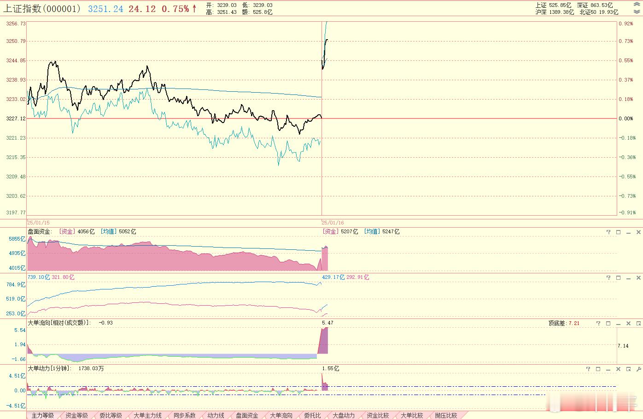Image resolution: width=643 pixels, height=419 pixels.
Task: Close the 盘面资金 panel
Action: click(x=639, y=232)
